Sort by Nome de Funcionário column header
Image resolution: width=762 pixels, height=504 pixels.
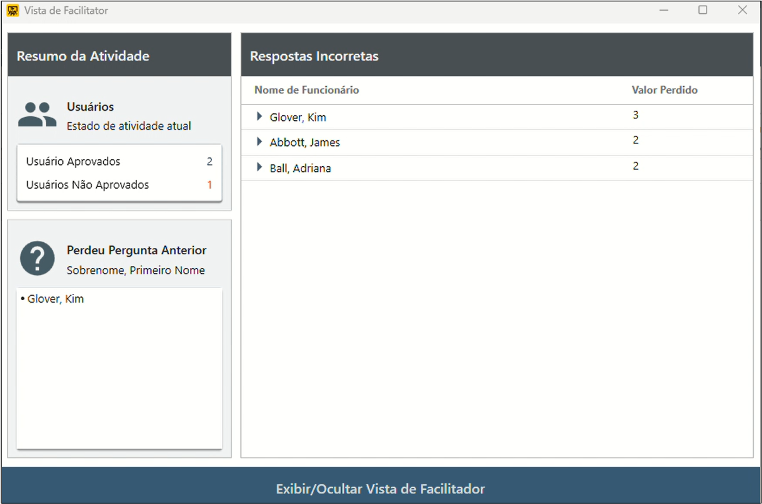306,90
